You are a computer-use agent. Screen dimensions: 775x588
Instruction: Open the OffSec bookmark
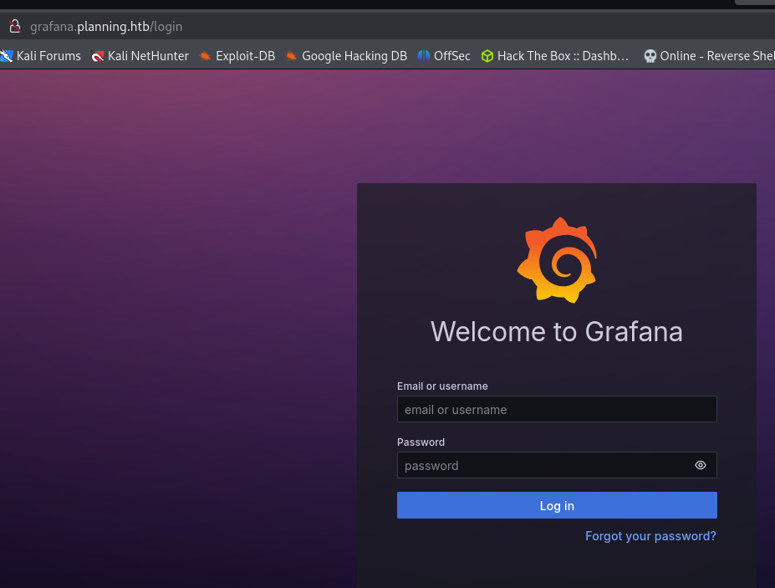tap(444, 56)
